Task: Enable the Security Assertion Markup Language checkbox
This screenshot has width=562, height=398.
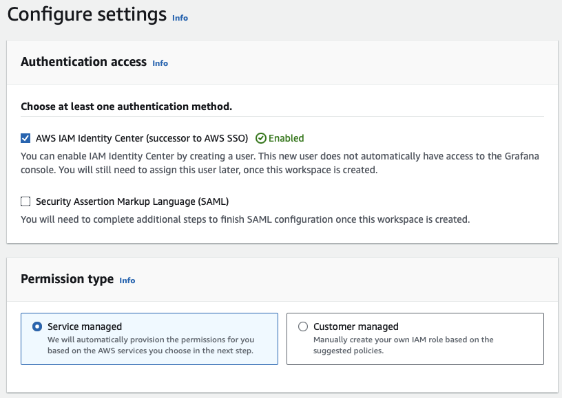Action: coord(25,201)
